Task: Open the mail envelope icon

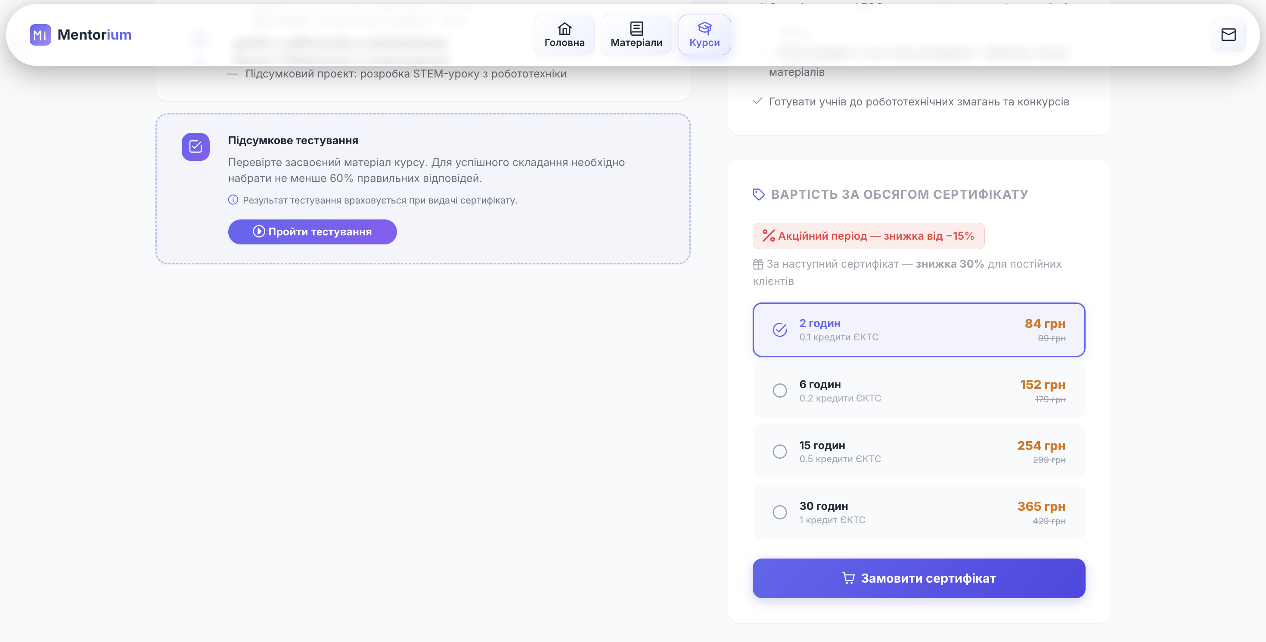Action: [1228, 35]
